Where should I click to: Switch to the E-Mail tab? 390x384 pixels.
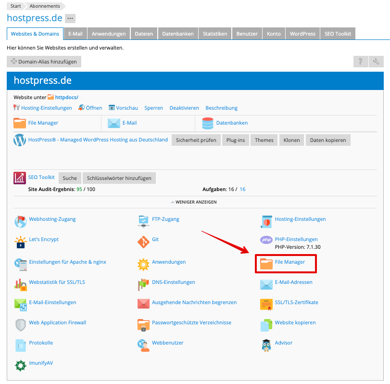coord(75,34)
